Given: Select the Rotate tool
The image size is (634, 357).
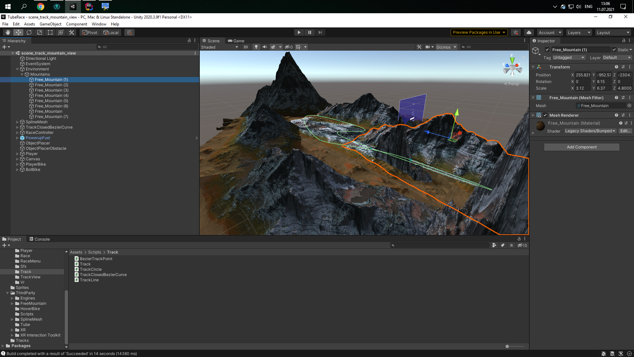Looking at the screenshot, I should click(x=29, y=32).
